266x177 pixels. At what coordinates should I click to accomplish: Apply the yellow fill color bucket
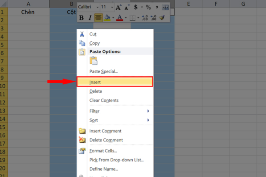pos(107,18)
